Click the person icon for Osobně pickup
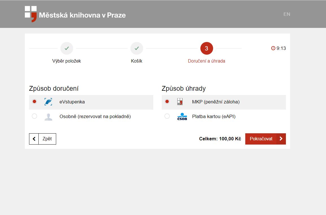The width and height of the screenshot is (326, 215). click(48, 116)
